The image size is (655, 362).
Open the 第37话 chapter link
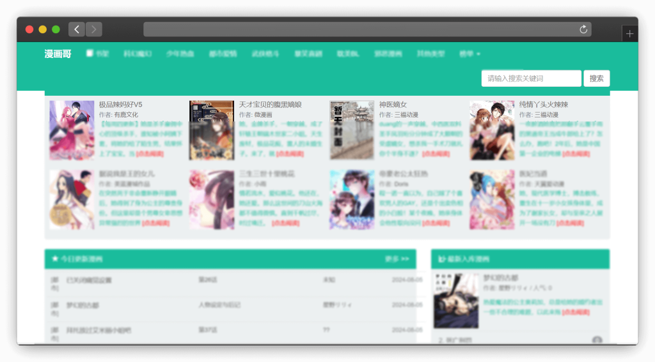click(x=208, y=330)
